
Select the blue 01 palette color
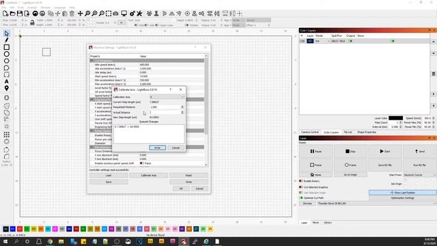(x=12, y=229)
